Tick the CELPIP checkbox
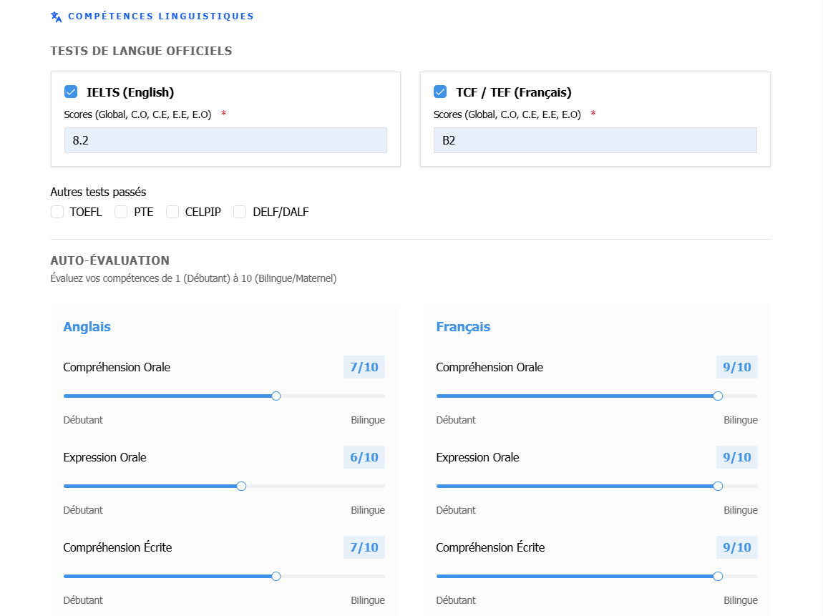The width and height of the screenshot is (823, 616). (x=172, y=212)
